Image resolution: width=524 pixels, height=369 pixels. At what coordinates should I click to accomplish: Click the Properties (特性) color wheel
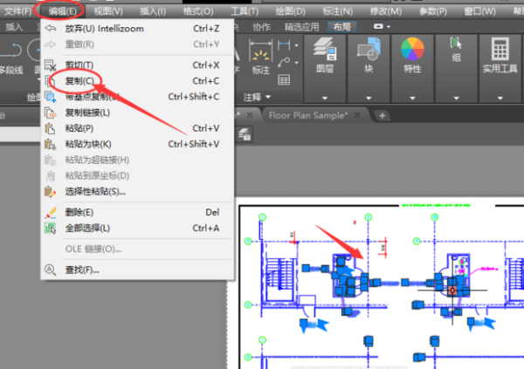411,49
